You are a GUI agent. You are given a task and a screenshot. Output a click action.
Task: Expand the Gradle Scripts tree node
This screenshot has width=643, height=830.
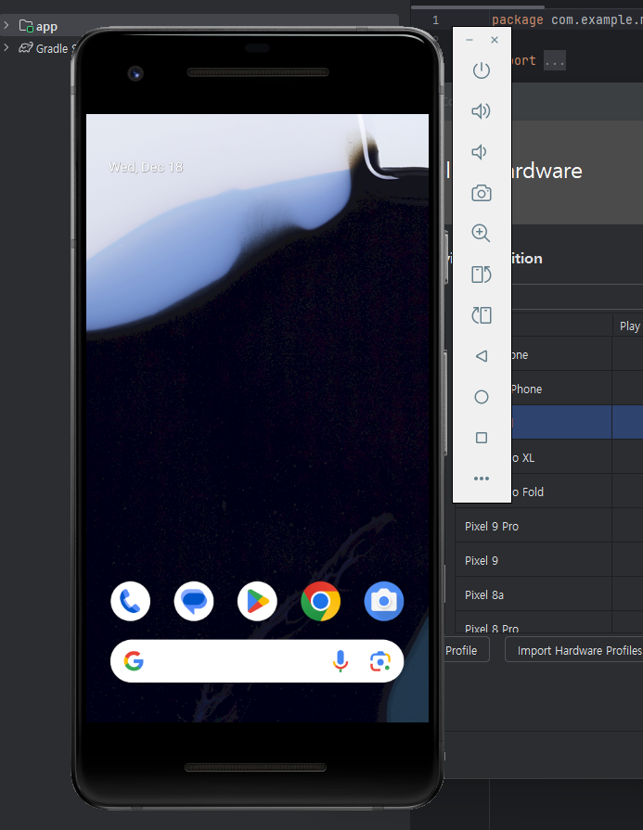[6, 47]
